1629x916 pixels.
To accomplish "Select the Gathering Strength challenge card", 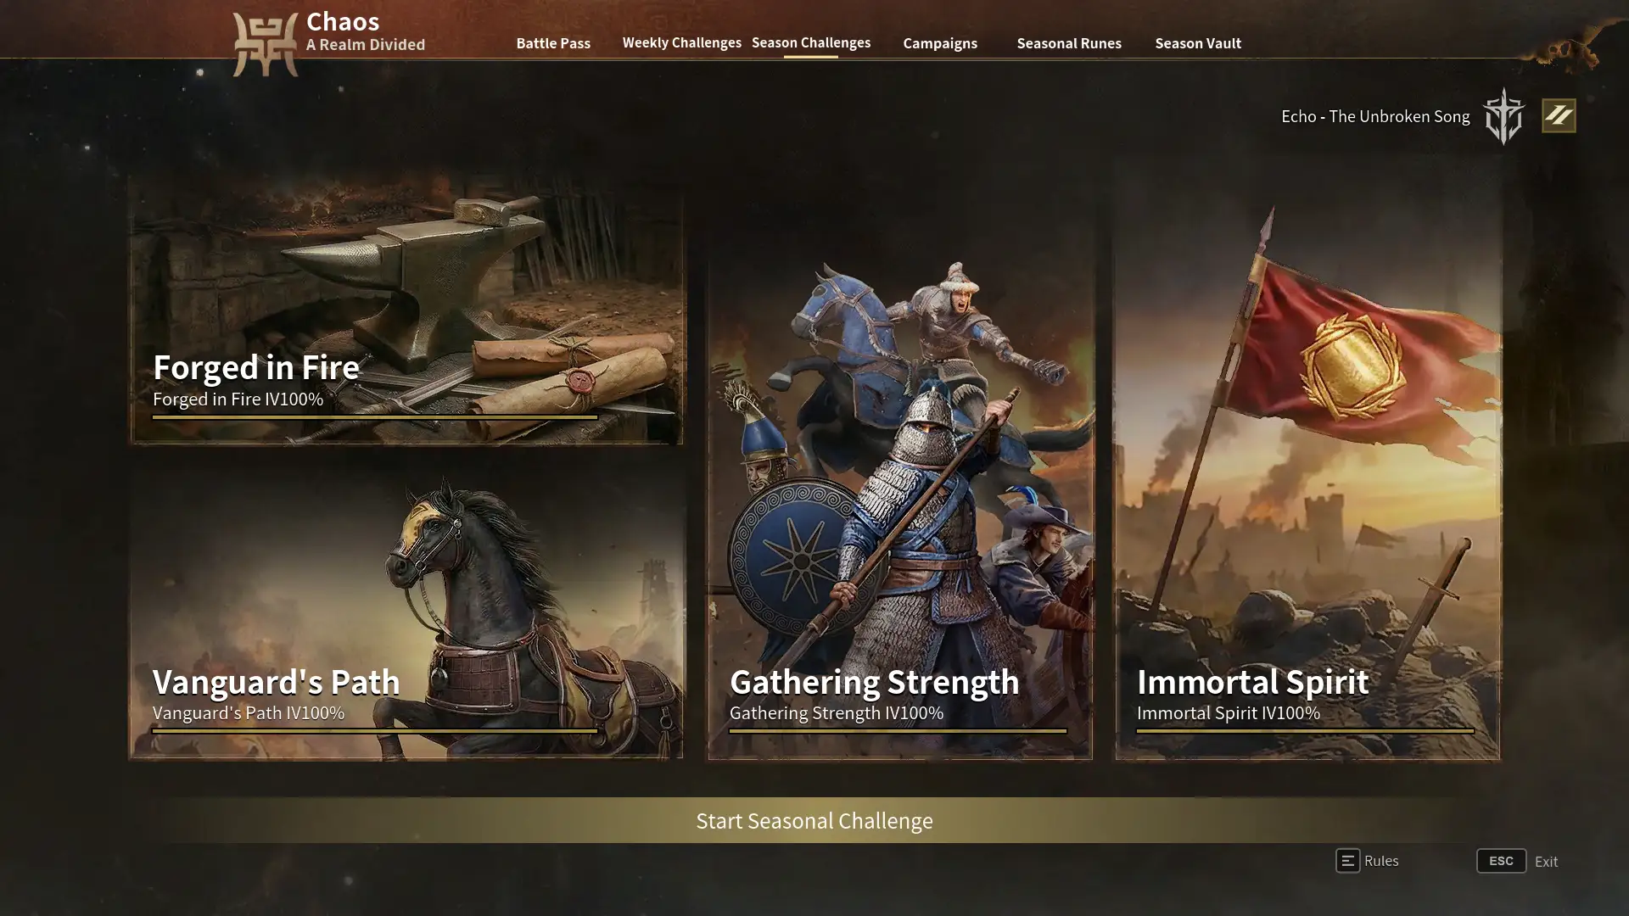I will pos(900,507).
